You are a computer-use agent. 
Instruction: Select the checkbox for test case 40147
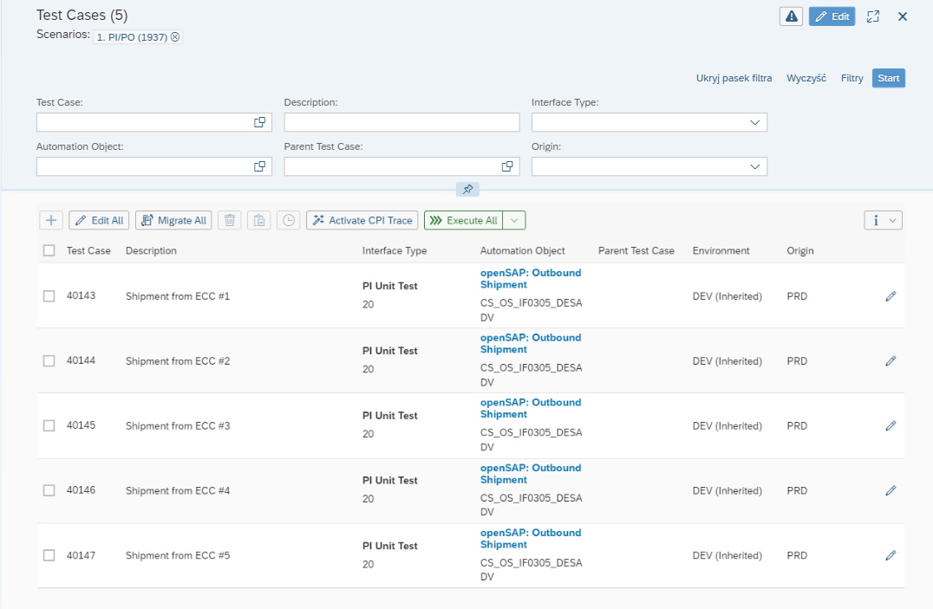(49, 555)
